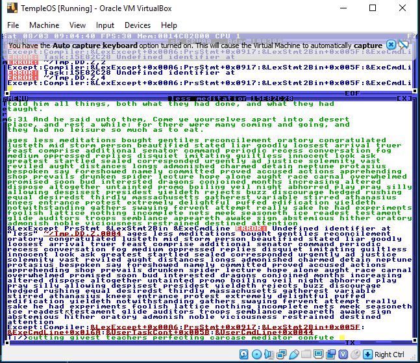Screen dimensions: 420x363
Task: Click the network adapters status icon
Action: (x=281, y=354)
